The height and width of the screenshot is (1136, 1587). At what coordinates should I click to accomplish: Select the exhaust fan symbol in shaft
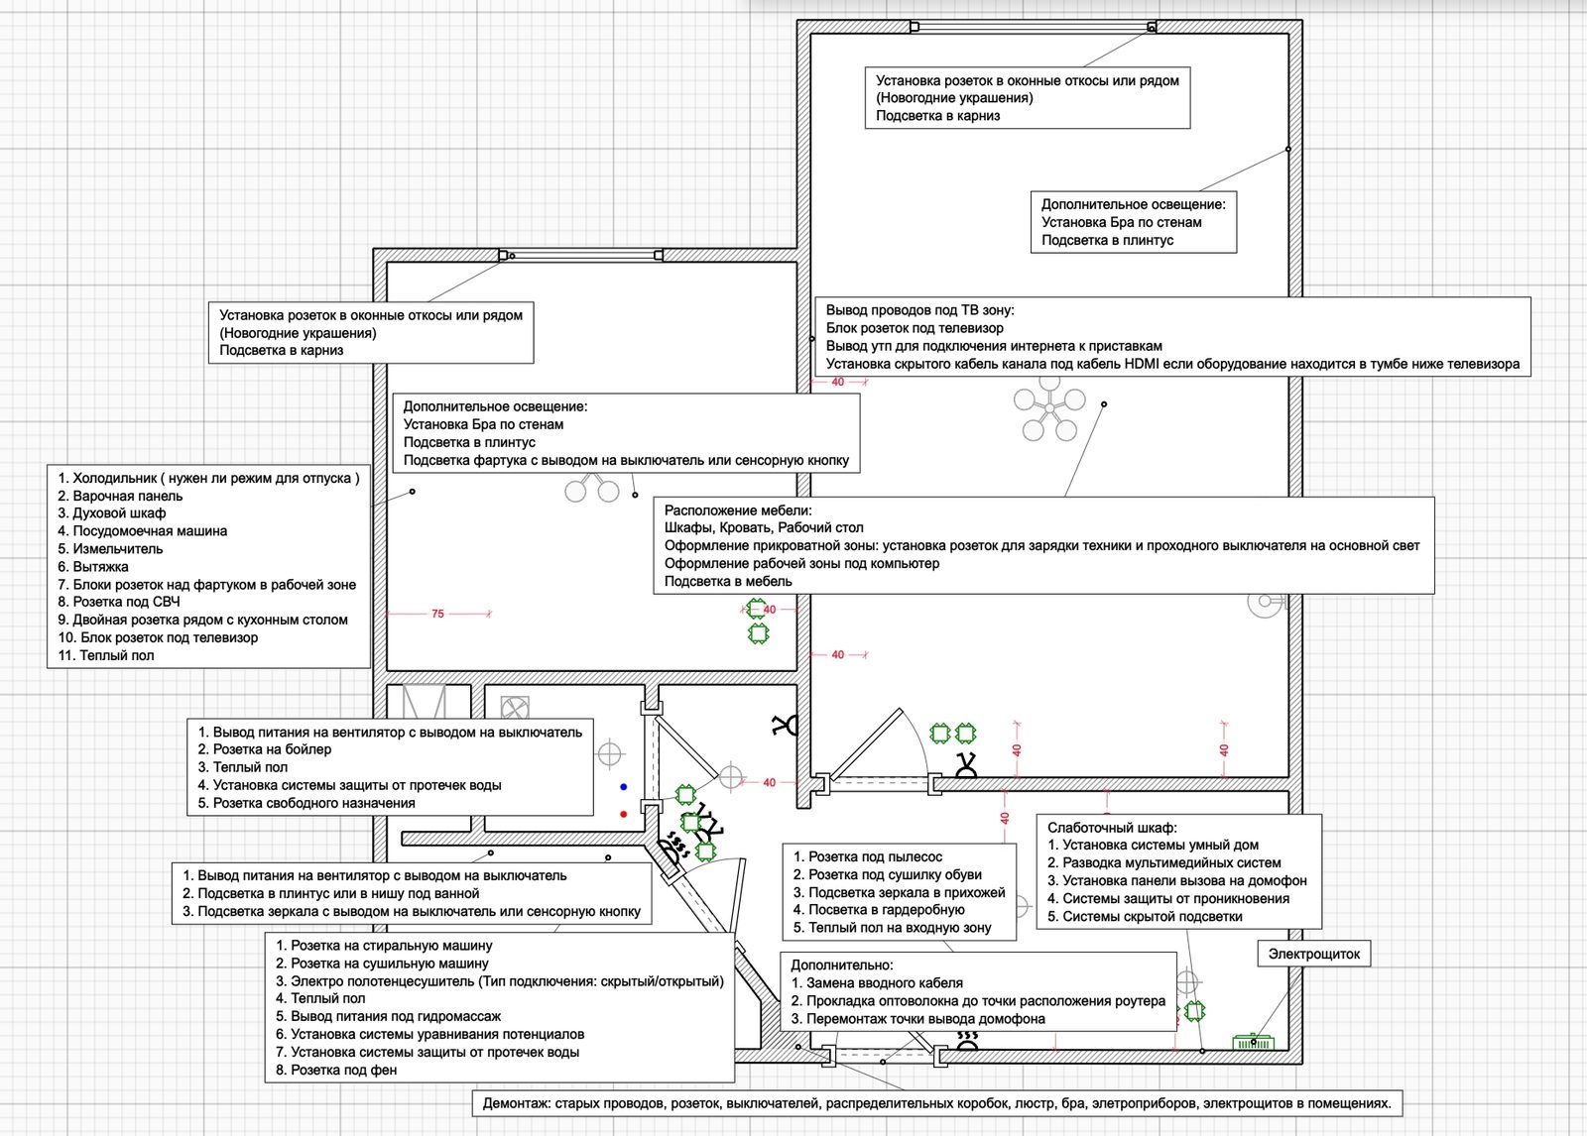point(515,709)
